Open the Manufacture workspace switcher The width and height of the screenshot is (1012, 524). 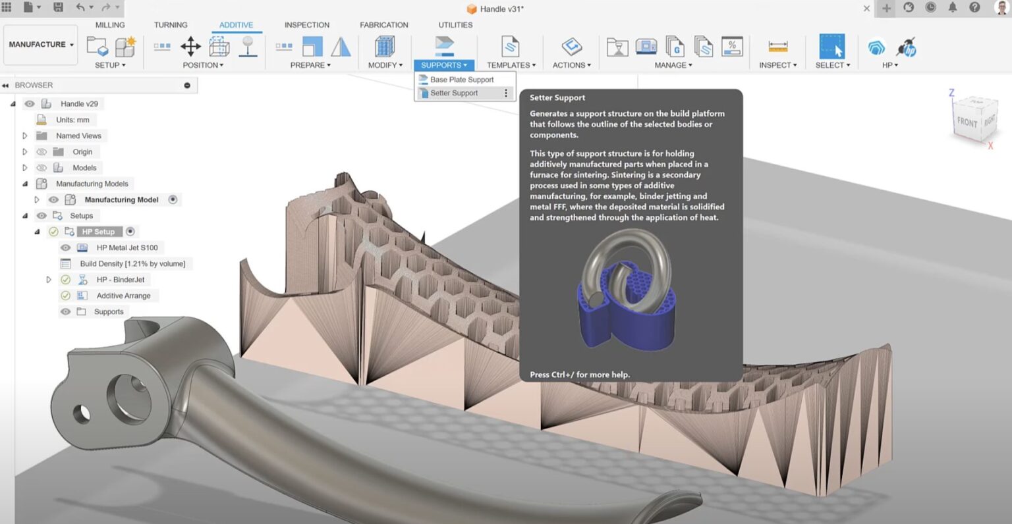click(40, 44)
